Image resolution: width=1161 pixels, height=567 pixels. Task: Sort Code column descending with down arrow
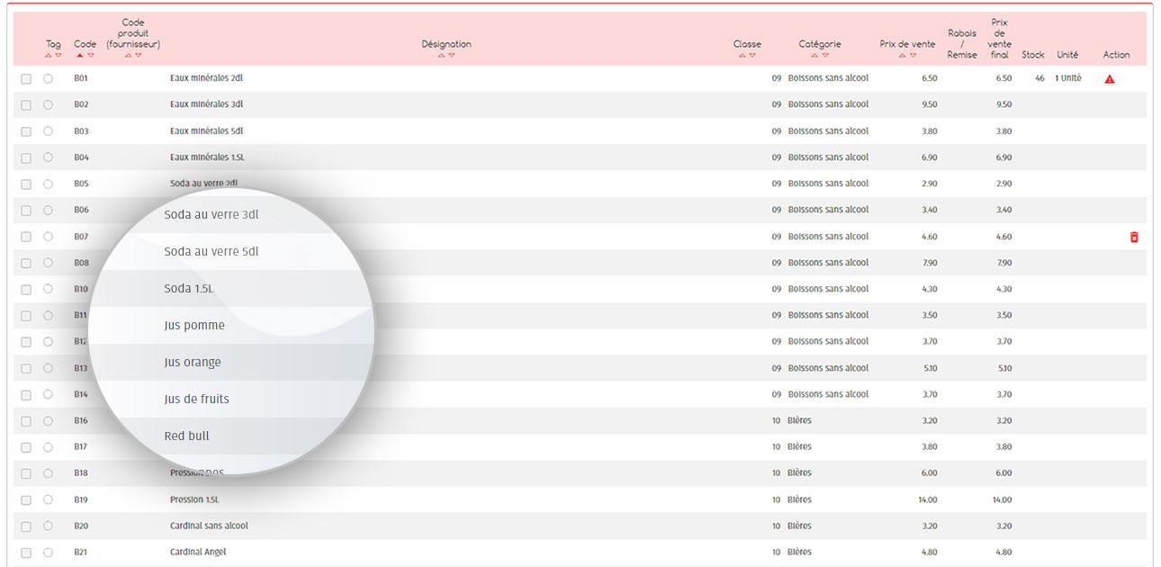pos(91,56)
